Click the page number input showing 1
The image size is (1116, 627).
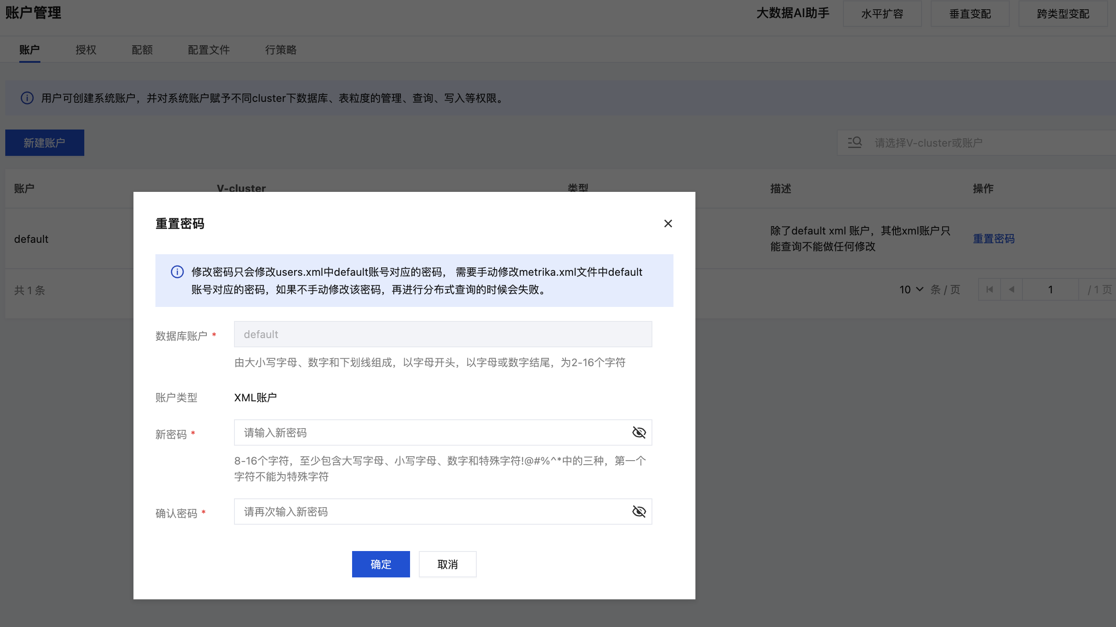1050,290
